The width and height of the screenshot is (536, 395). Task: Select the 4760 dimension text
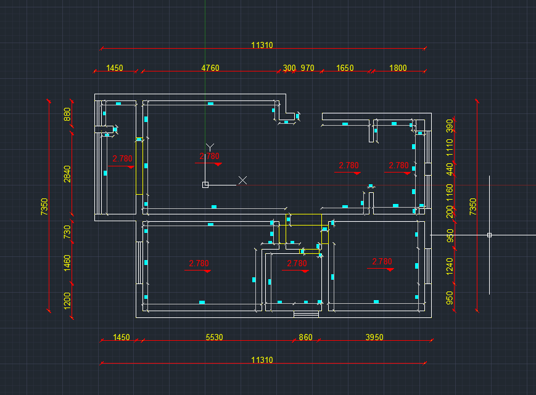click(210, 68)
